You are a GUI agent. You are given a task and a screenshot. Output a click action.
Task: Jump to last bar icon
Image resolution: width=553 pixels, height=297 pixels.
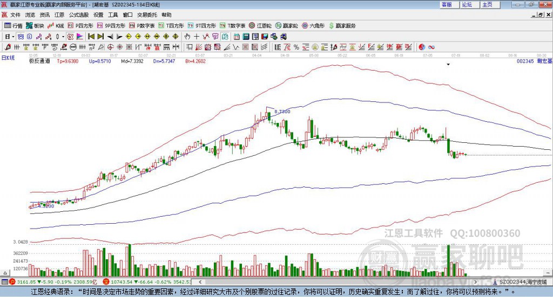click(x=100, y=37)
